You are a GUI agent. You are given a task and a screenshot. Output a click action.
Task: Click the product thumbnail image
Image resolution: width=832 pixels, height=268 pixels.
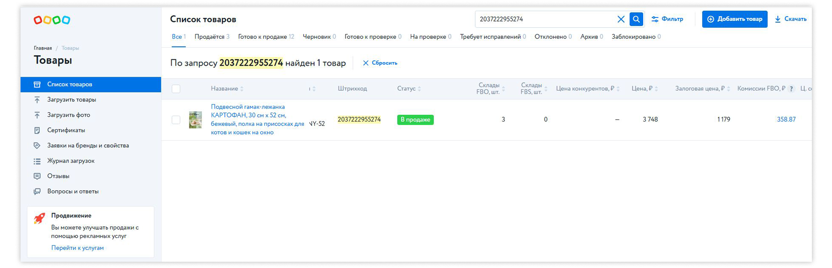195,120
